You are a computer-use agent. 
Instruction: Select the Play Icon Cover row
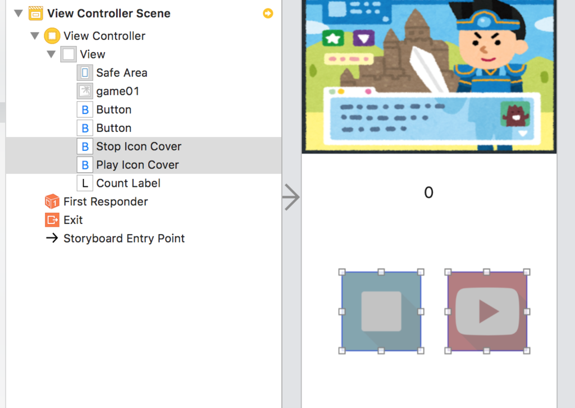pyautogui.click(x=144, y=164)
